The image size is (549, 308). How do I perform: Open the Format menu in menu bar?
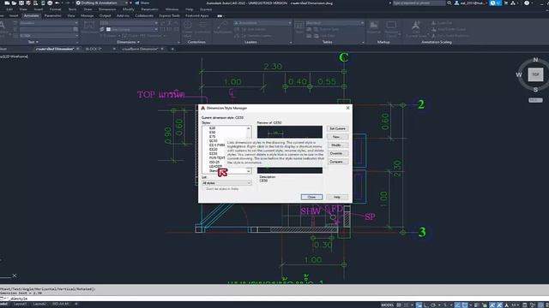[55, 9]
